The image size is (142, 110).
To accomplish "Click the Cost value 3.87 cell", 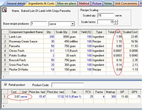I will click(x=14, y=97).
